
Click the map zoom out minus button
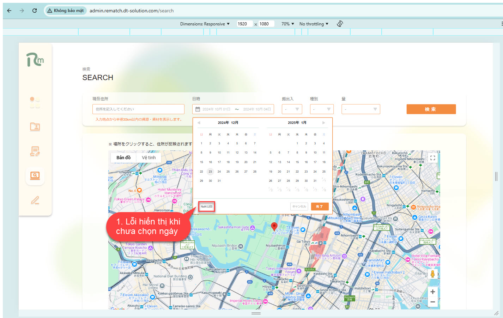[432, 302]
